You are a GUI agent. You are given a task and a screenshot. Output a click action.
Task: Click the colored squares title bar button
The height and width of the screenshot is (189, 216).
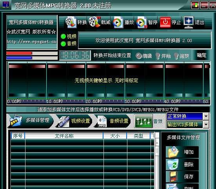195,5
